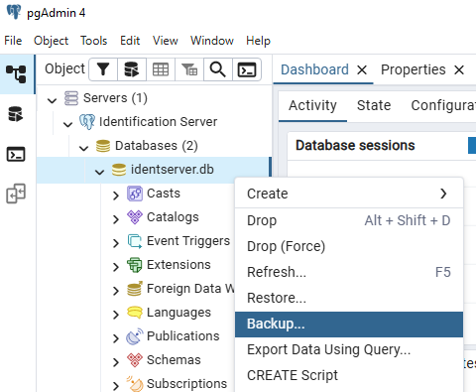Click the View Data table icon
The width and height of the screenshot is (476, 392).
[x=161, y=69]
